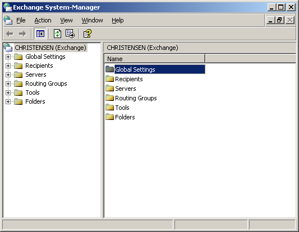Open the Help toolbar icon

pyautogui.click(x=88, y=34)
